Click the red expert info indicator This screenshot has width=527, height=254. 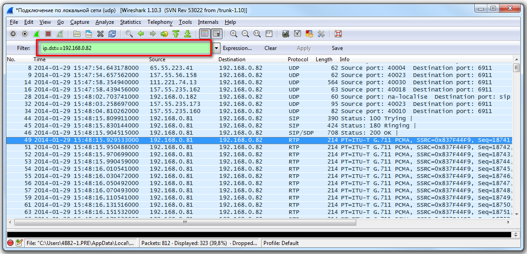click(10, 243)
